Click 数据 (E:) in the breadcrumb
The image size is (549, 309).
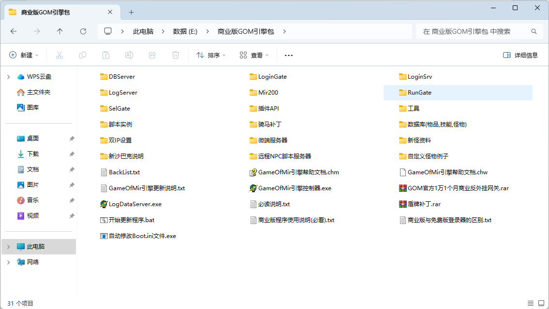(185, 31)
